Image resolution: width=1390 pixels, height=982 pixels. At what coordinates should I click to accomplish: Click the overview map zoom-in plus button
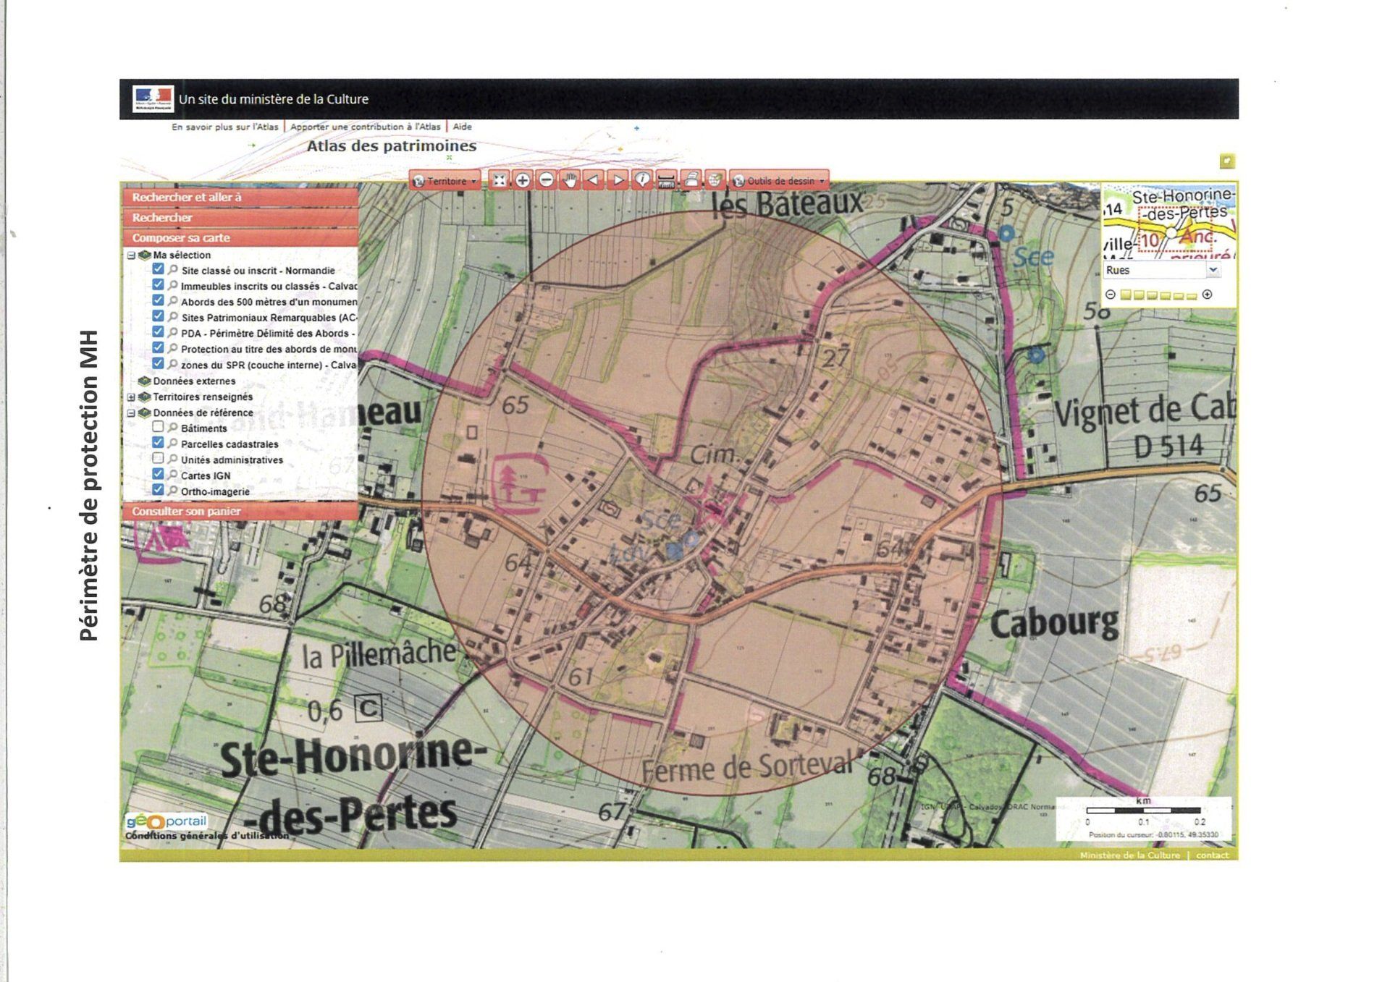click(1207, 295)
